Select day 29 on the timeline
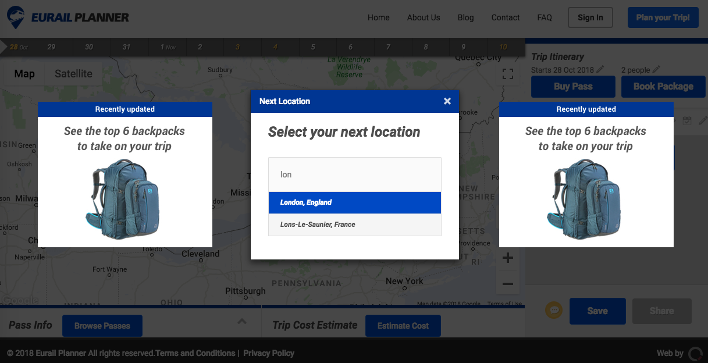Image resolution: width=708 pixels, height=363 pixels. click(x=51, y=47)
